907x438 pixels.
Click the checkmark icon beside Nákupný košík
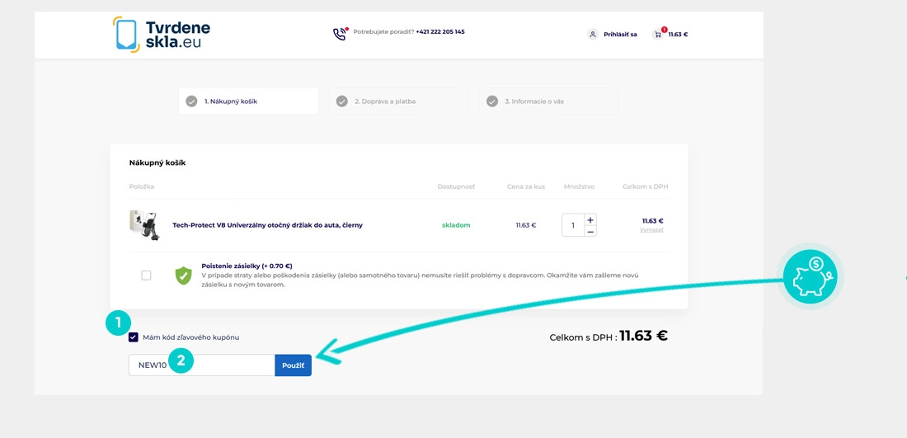pos(192,101)
